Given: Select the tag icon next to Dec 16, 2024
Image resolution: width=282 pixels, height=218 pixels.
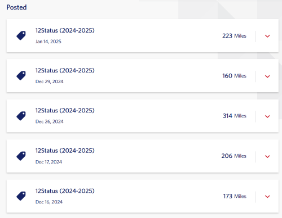Looking at the screenshot, I should click(21, 196).
